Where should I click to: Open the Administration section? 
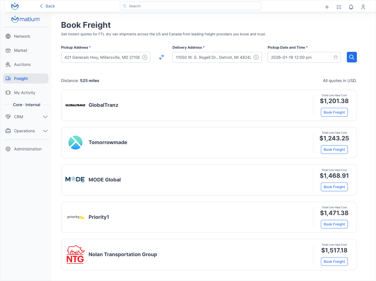pos(28,149)
